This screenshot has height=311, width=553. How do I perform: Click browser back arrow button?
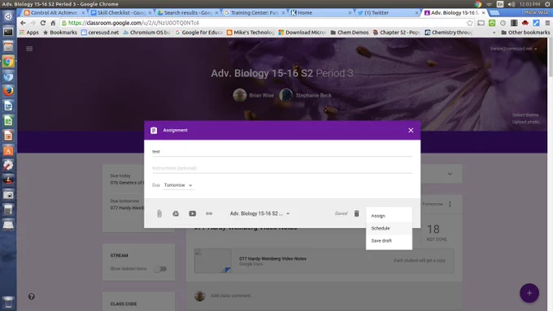tap(23, 23)
